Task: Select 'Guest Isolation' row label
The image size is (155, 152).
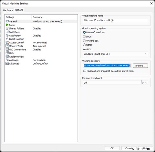Action: (16, 39)
